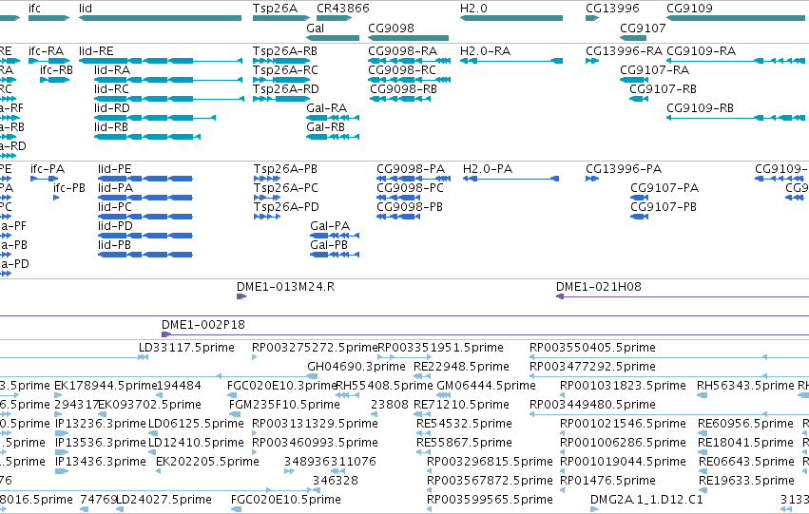Screen dimensions: 809x514
Task: Open the Tsp26A-PB protein label
Action: point(285,169)
